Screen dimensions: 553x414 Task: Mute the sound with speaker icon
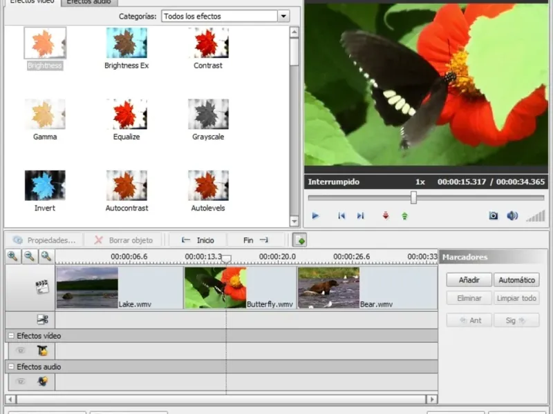[512, 215]
